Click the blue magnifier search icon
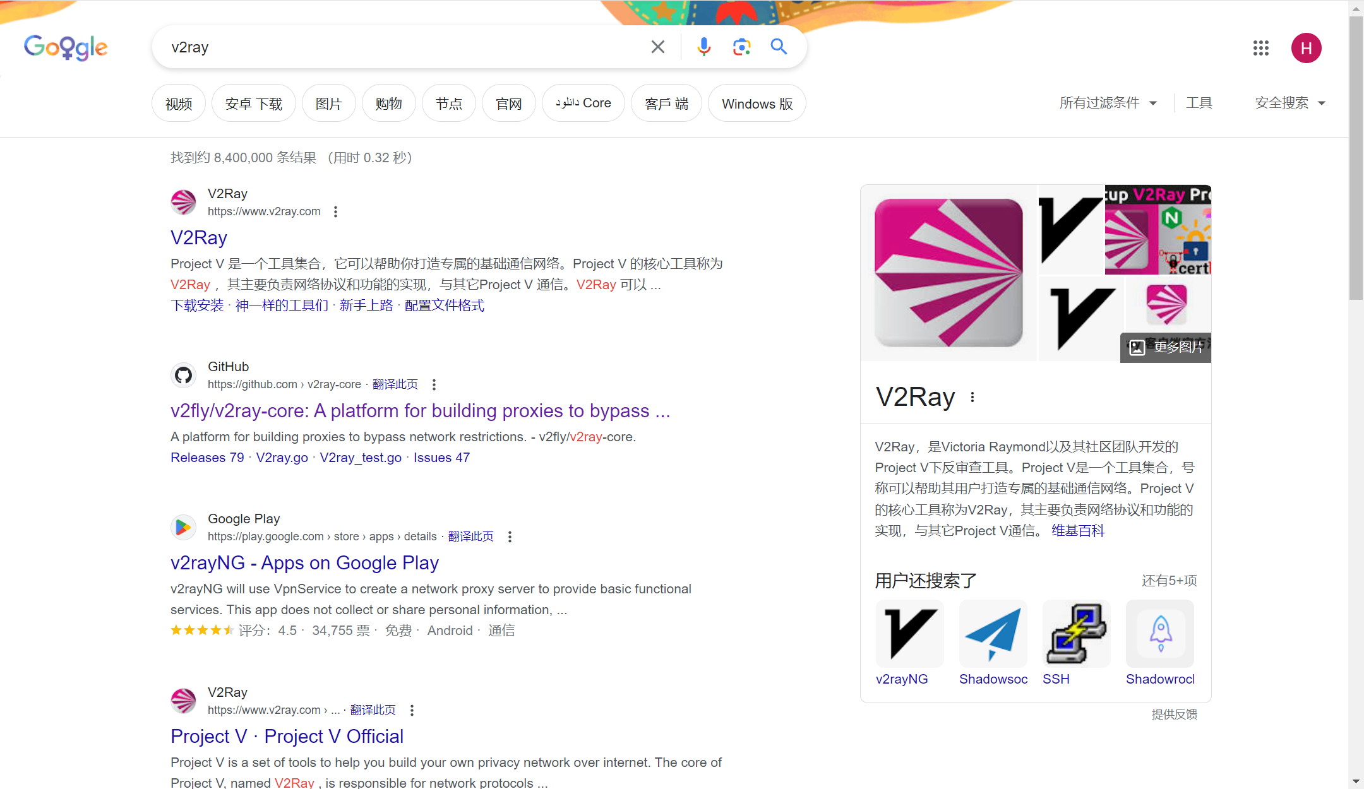 click(x=779, y=47)
